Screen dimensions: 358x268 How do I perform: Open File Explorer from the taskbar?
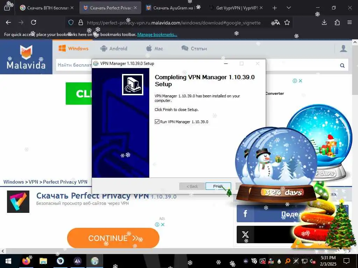[43, 261]
